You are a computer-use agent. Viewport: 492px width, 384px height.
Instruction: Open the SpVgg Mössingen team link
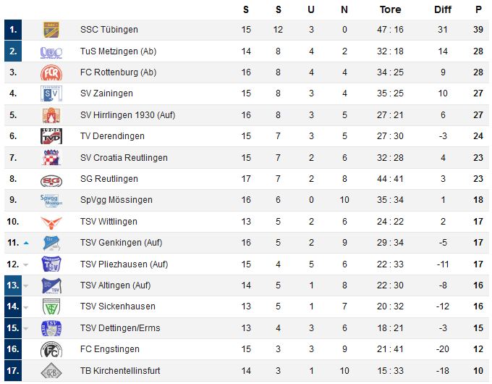tap(116, 200)
